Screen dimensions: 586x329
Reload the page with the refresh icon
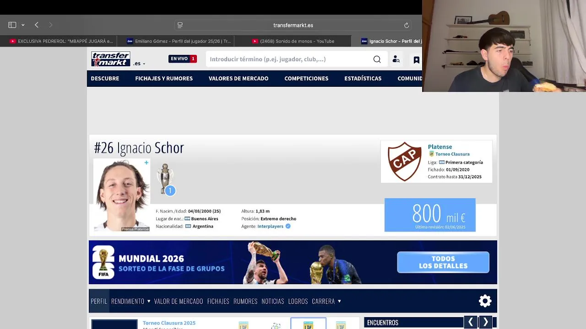coord(407,25)
